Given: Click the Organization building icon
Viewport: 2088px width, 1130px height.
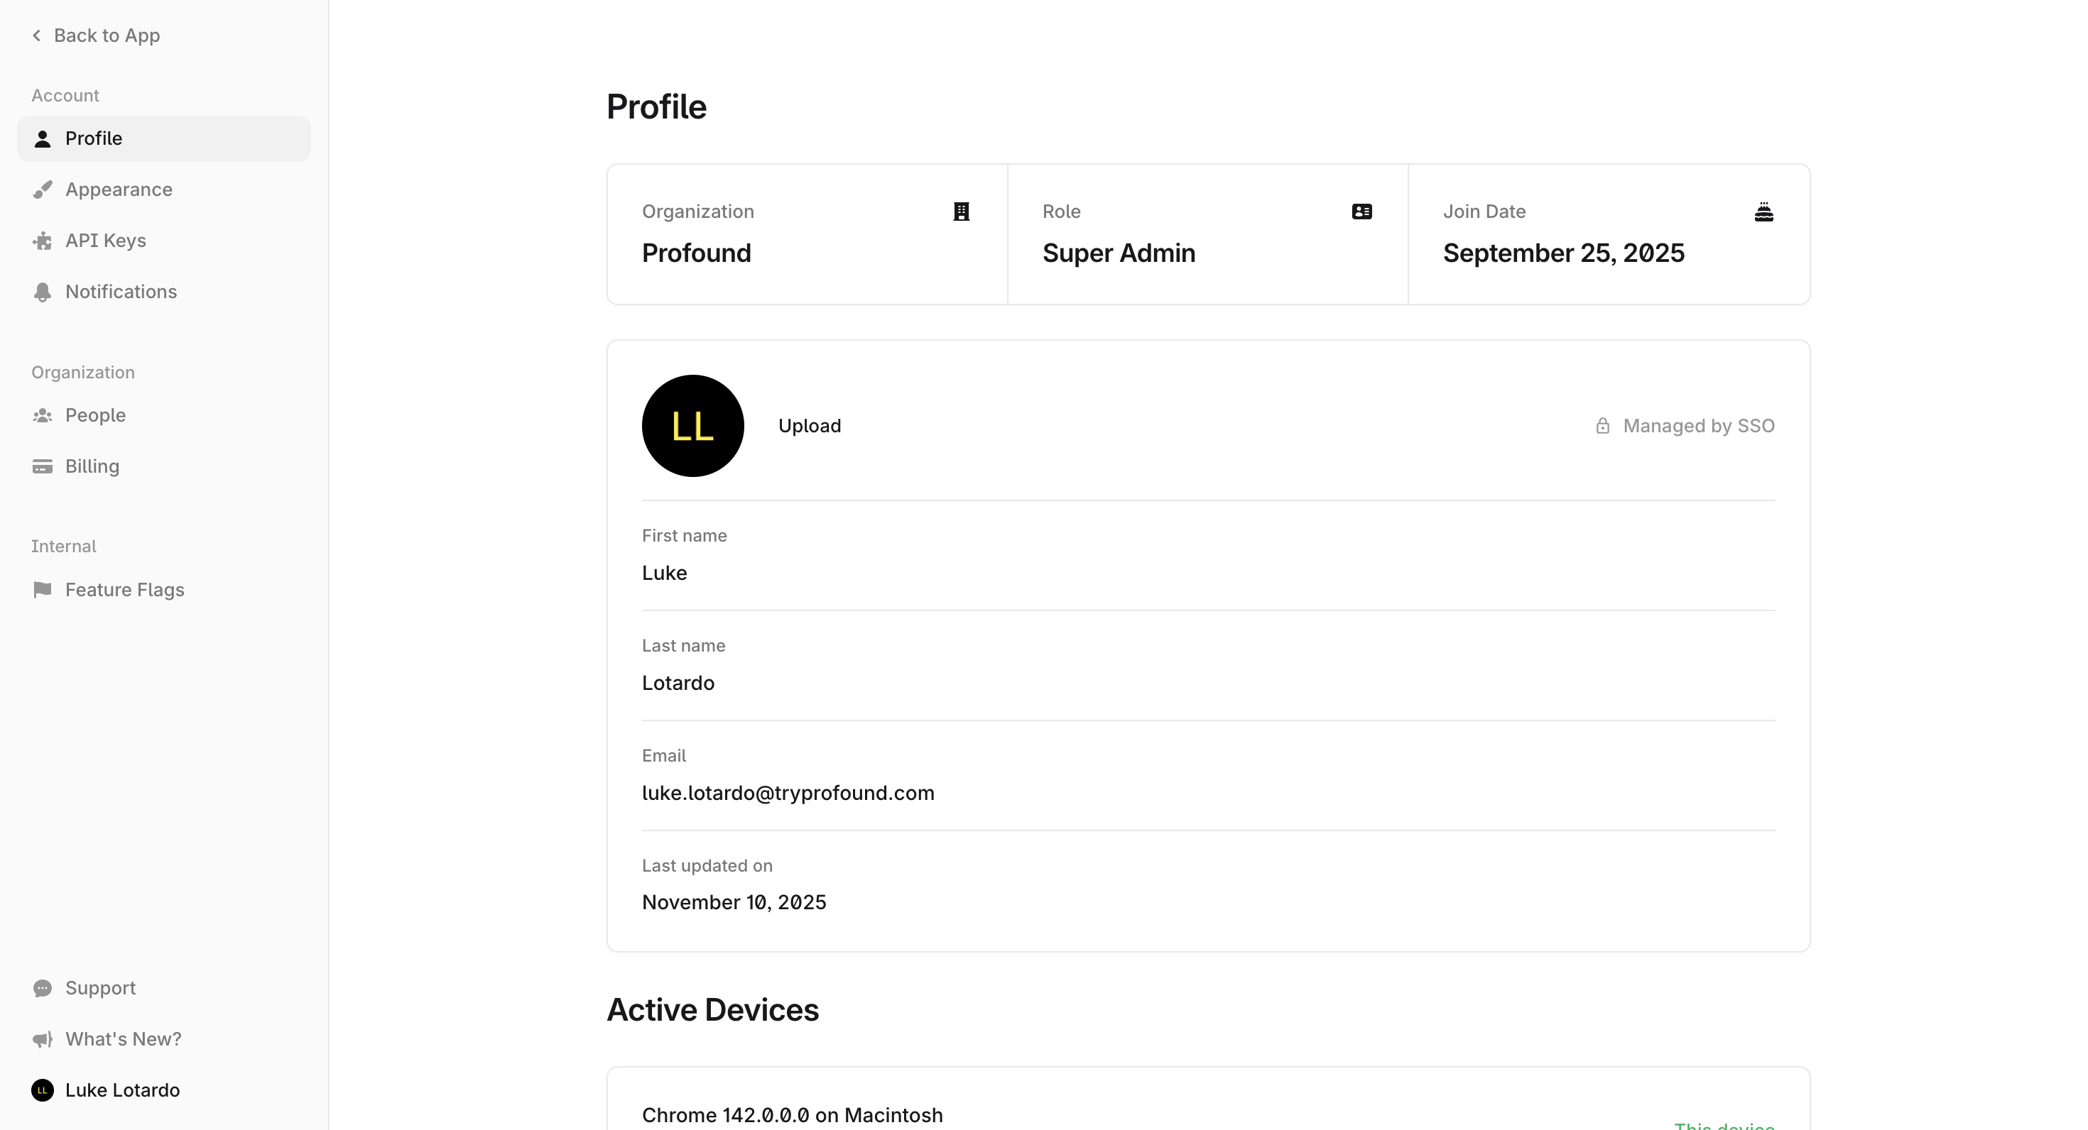Looking at the screenshot, I should 962,212.
